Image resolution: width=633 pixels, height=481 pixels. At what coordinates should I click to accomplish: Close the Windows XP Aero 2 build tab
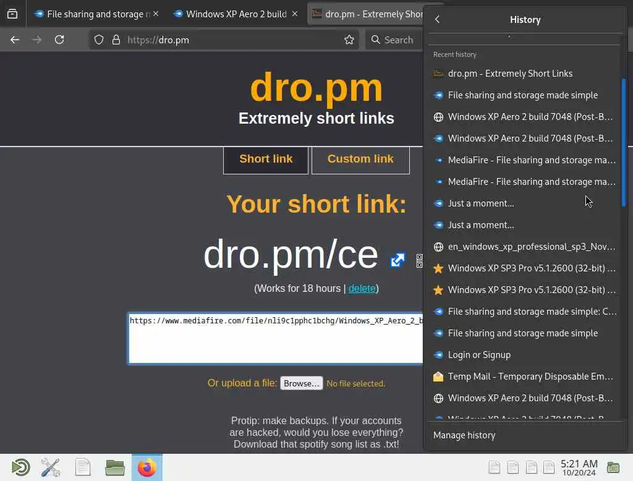295,14
